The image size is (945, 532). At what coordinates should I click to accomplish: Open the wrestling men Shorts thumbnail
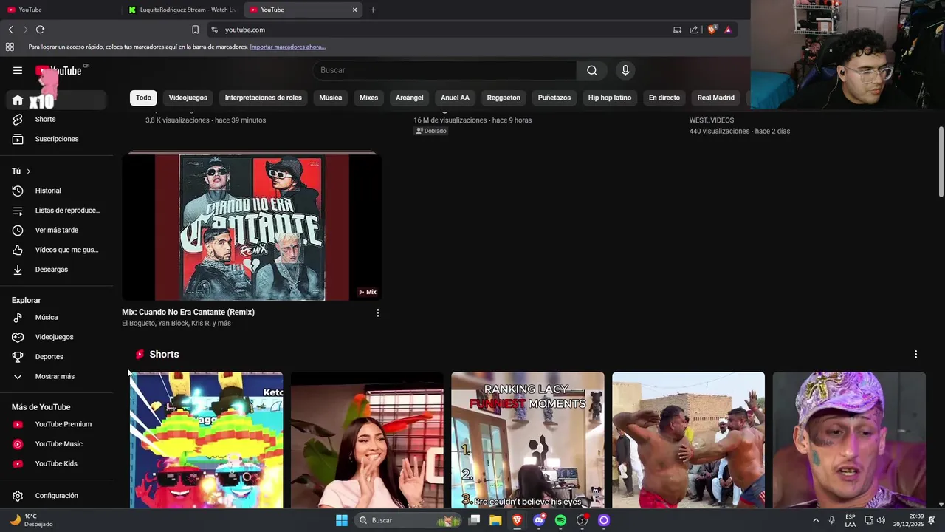pos(688,440)
